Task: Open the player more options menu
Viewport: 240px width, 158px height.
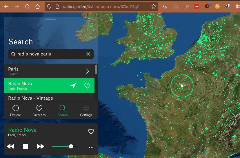Action: [x=91, y=148]
